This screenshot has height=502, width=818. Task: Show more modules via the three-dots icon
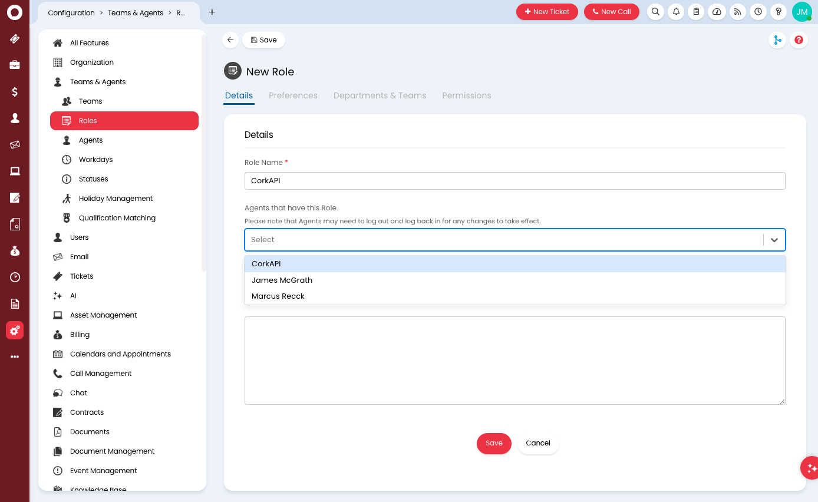[15, 356]
